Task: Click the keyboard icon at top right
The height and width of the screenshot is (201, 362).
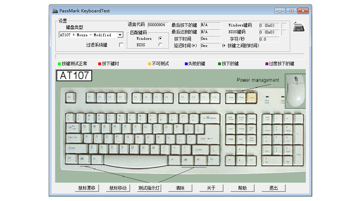Action: point(299,27)
